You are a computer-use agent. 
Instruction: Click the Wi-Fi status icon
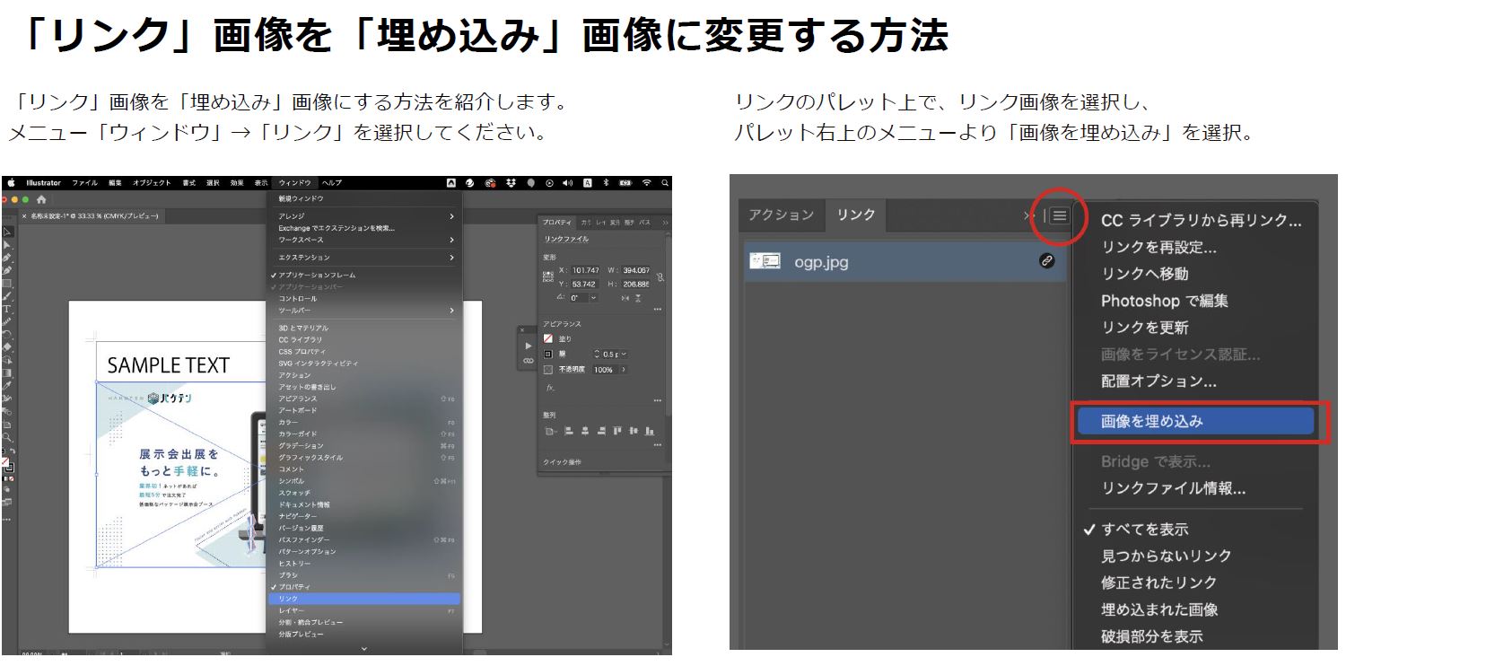tap(646, 182)
